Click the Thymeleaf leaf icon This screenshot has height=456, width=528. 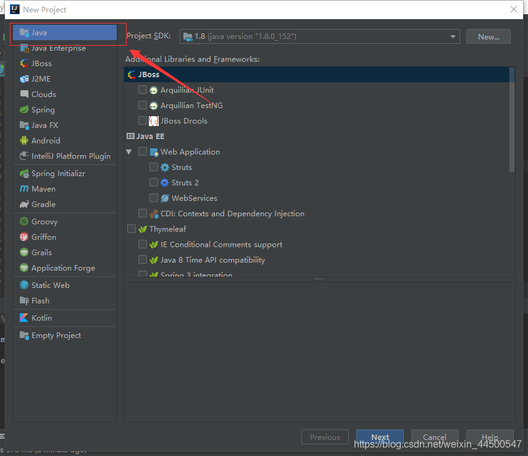pyautogui.click(x=143, y=229)
